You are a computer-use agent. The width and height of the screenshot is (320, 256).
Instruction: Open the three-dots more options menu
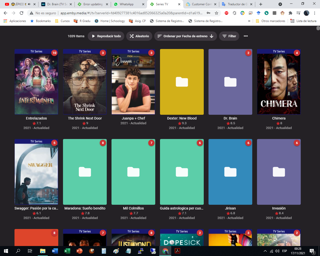[x=246, y=36]
